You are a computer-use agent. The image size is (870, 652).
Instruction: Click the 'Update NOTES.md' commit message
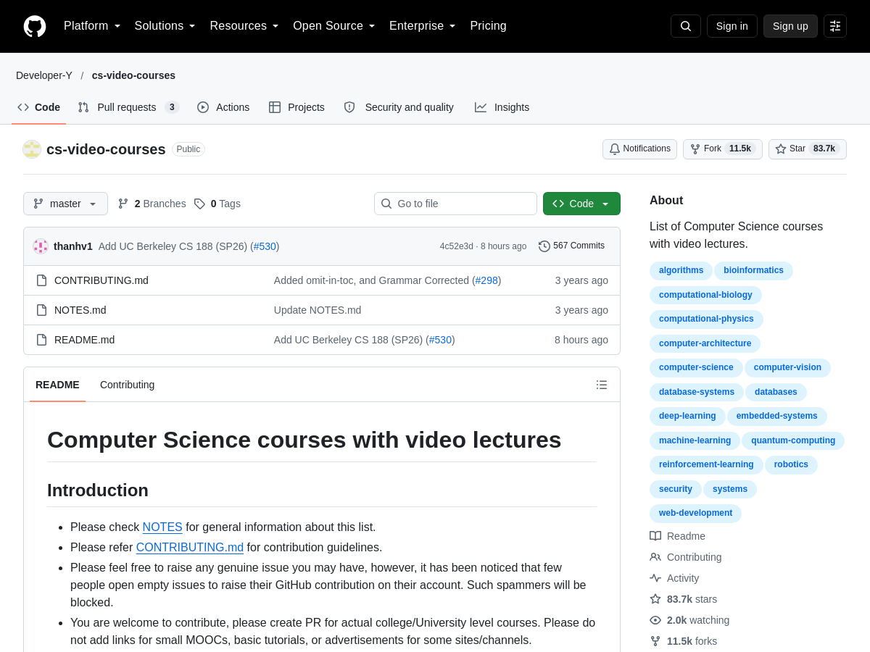pos(318,310)
